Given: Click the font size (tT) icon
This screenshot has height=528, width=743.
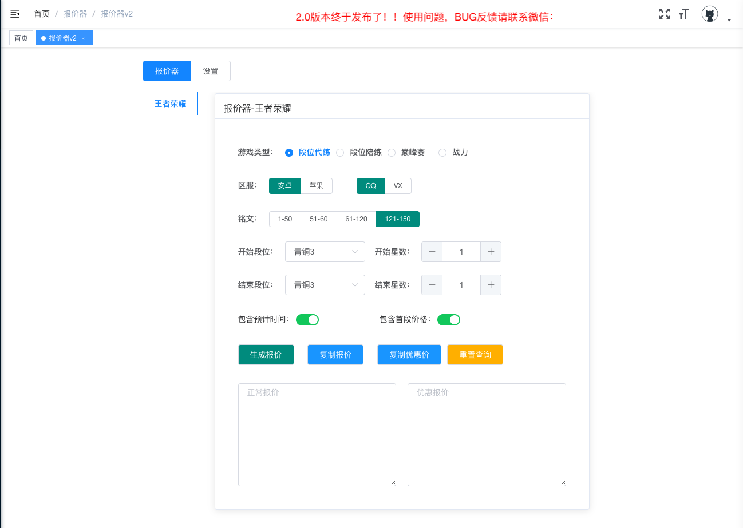Looking at the screenshot, I should 683,14.
